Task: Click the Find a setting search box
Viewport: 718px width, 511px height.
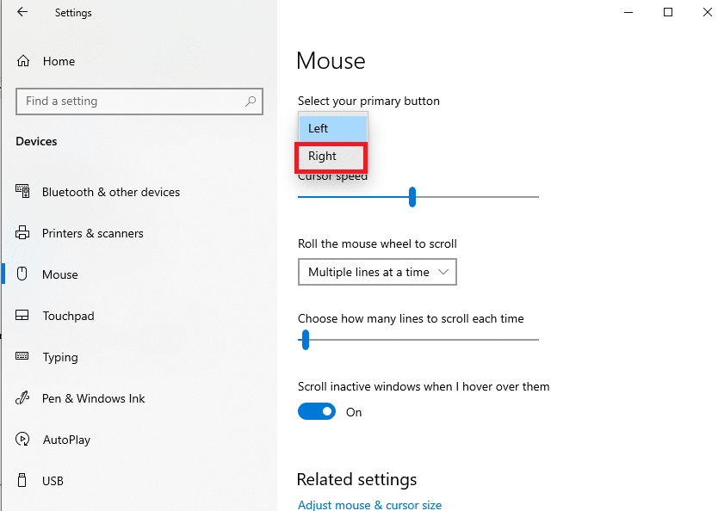Action: tap(129, 102)
